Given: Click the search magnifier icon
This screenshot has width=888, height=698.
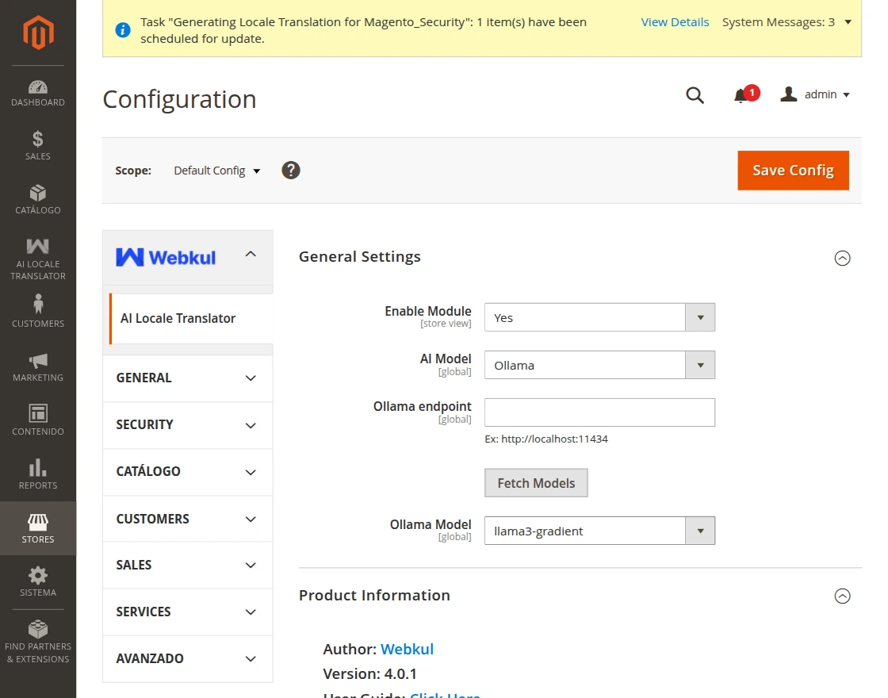Looking at the screenshot, I should 695,96.
